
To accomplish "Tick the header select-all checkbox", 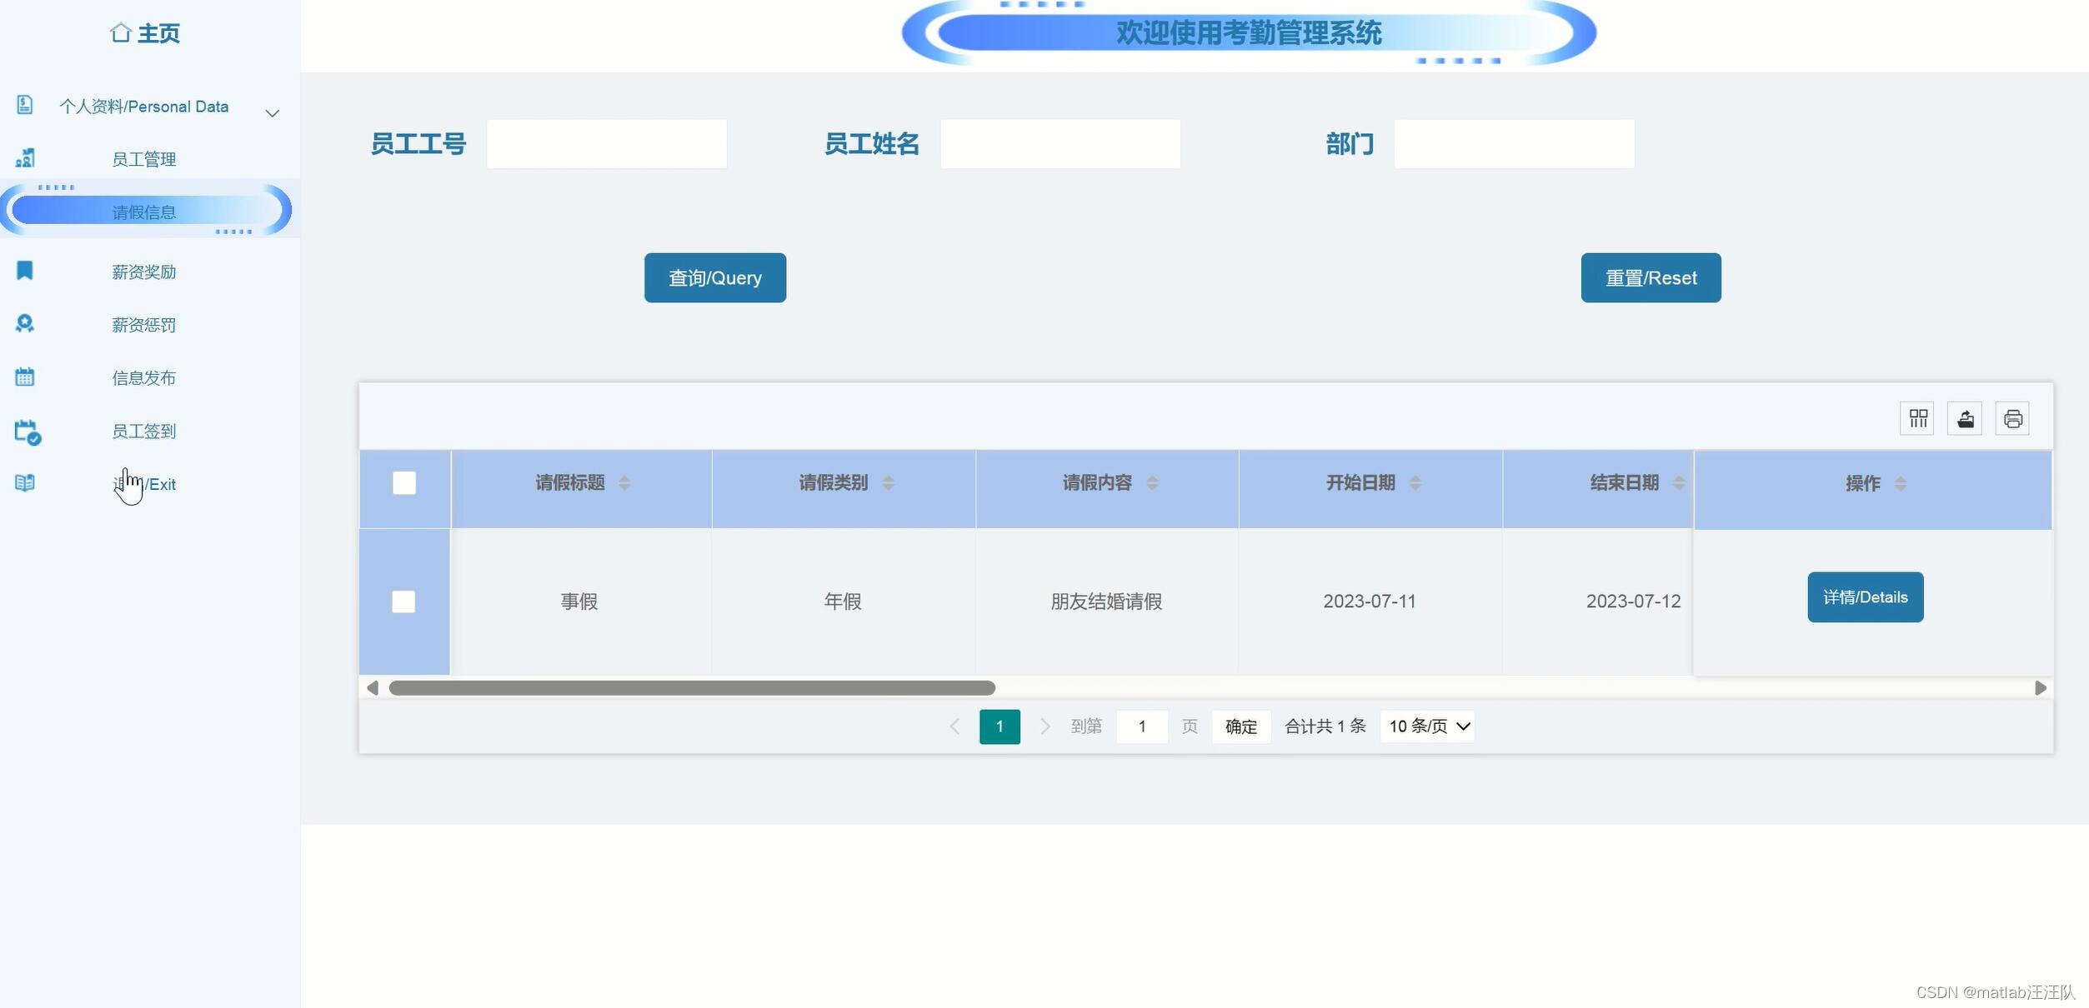I will pyautogui.click(x=404, y=483).
